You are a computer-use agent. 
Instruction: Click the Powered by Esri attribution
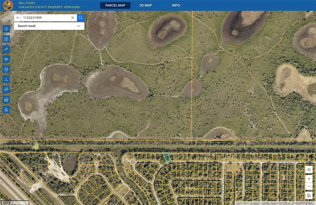pos(302,203)
